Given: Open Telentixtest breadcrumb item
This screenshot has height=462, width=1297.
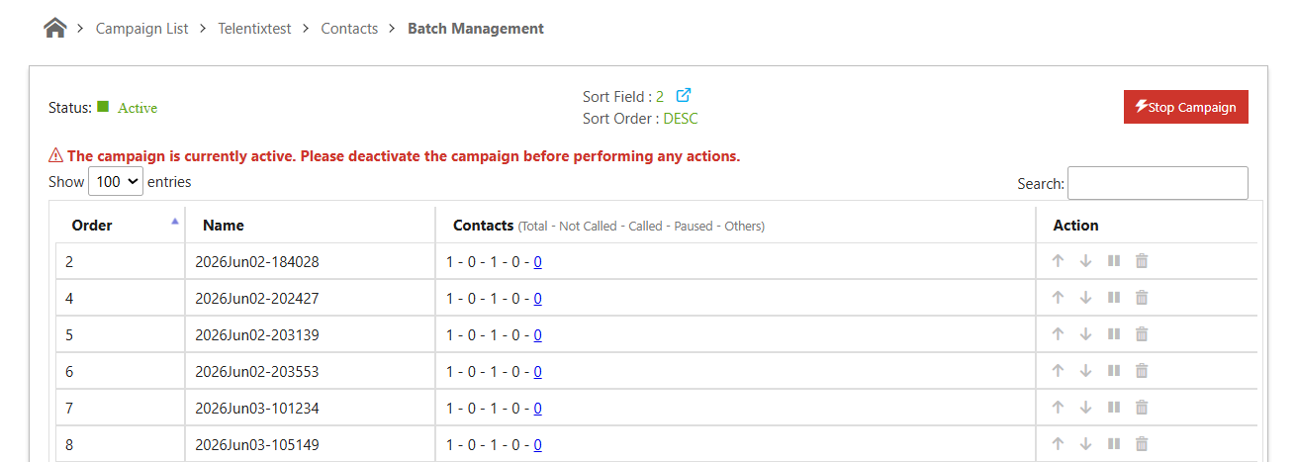Looking at the screenshot, I should point(254,29).
